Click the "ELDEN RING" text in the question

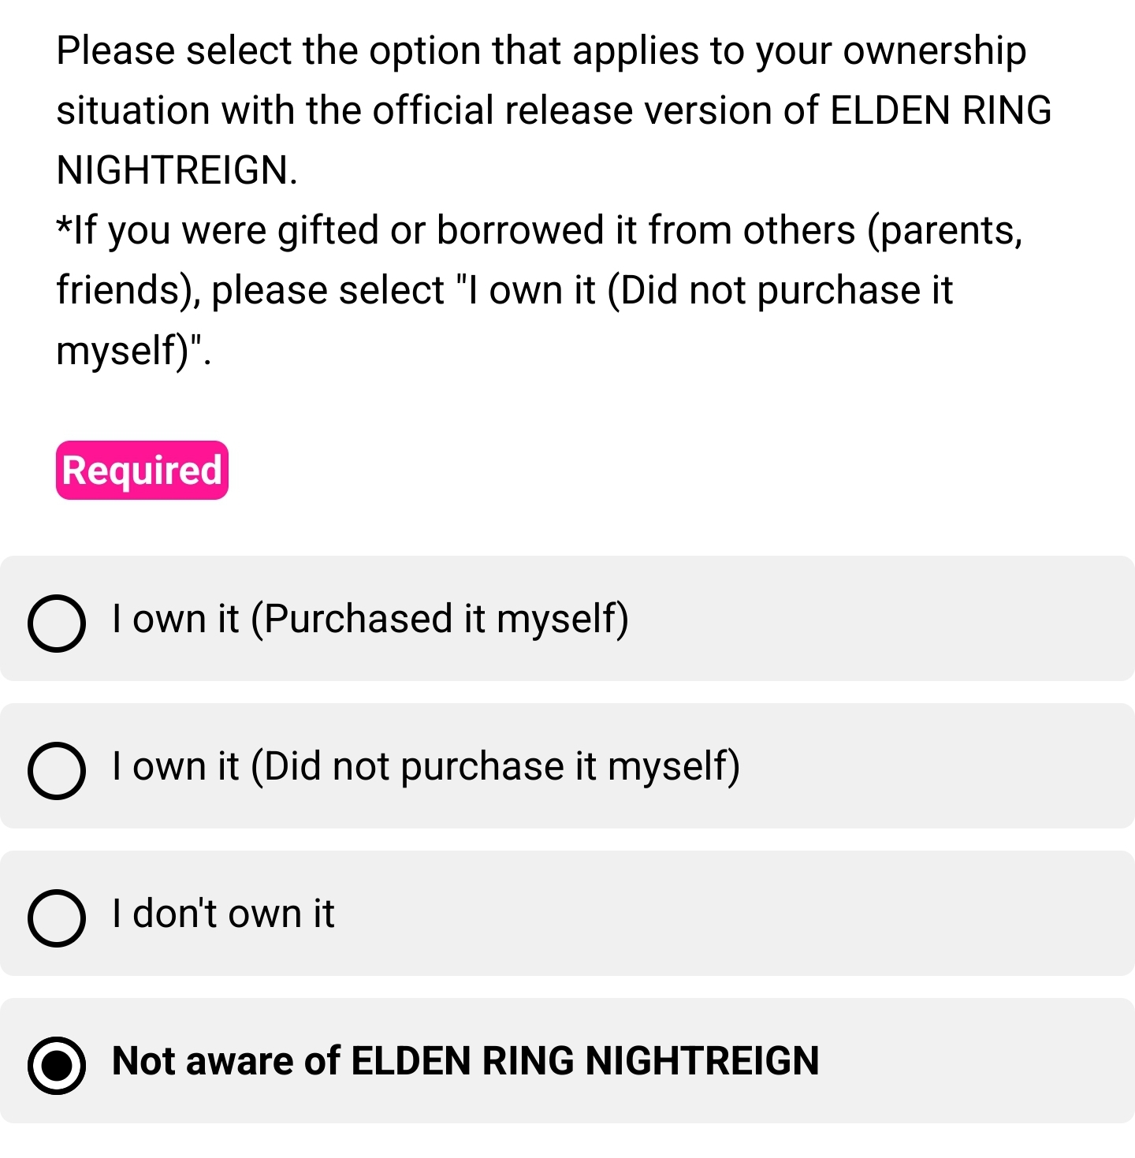point(941,111)
